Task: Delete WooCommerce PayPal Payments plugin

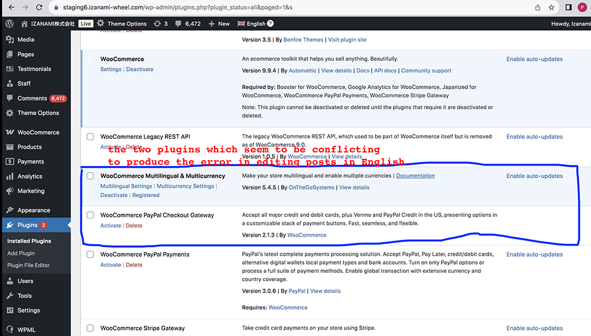Action: coord(134,265)
